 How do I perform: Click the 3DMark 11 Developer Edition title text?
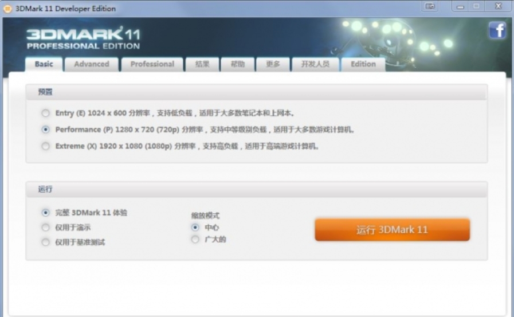[65, 9]
